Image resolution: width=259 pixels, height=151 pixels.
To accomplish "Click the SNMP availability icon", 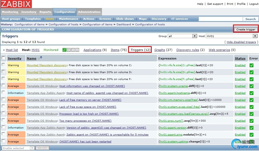I will (69, 50).
